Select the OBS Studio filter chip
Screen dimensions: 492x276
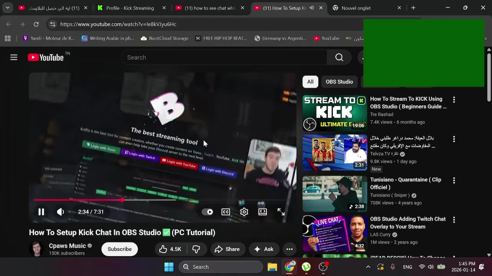(339, 82)
